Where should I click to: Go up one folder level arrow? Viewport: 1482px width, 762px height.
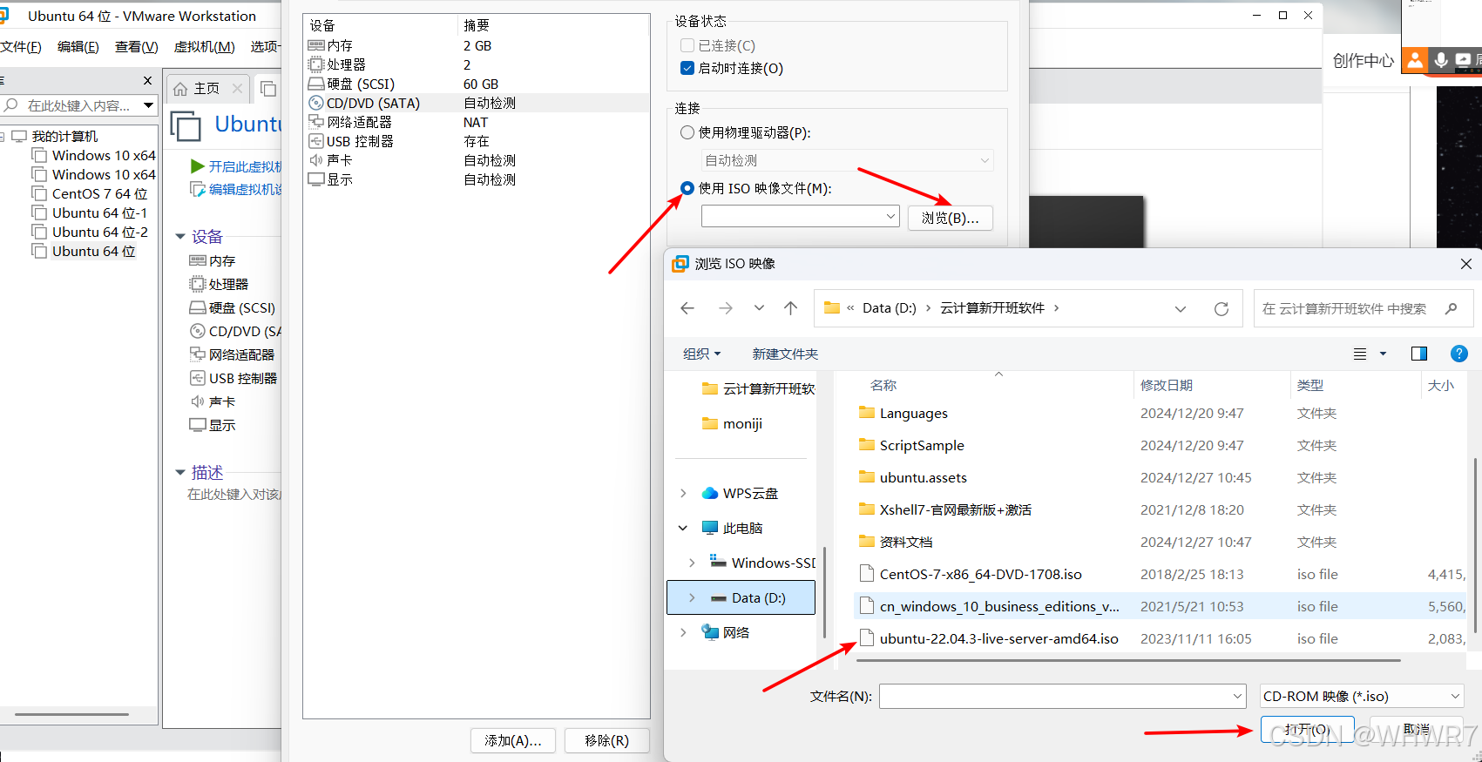tap(790, 308)
